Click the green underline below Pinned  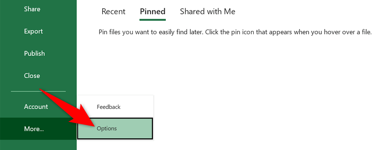pos(153,20)
